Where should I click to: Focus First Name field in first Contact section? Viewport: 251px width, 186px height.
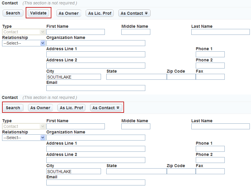point(76,32)
